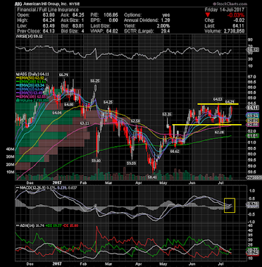Click the Financial / Full Line Insurance label
The width and height of the screenshot is (262, 267).
click(x=47, y=10)
